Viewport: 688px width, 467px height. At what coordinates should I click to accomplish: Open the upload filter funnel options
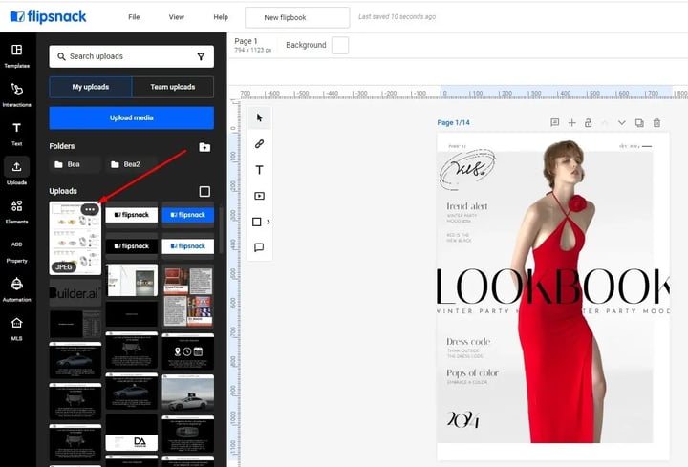[x=201, y=56]
